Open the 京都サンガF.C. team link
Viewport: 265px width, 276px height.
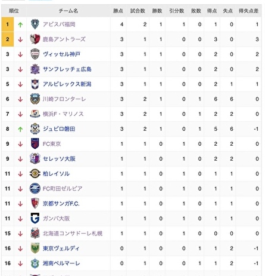(x=61, y=204)
